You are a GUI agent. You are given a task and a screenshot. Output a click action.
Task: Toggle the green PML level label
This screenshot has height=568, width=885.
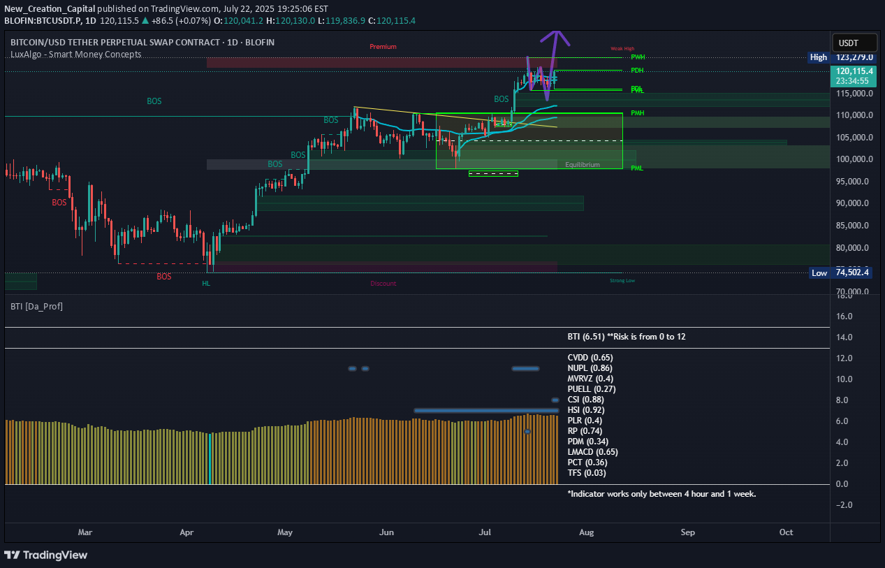point(636,168)
